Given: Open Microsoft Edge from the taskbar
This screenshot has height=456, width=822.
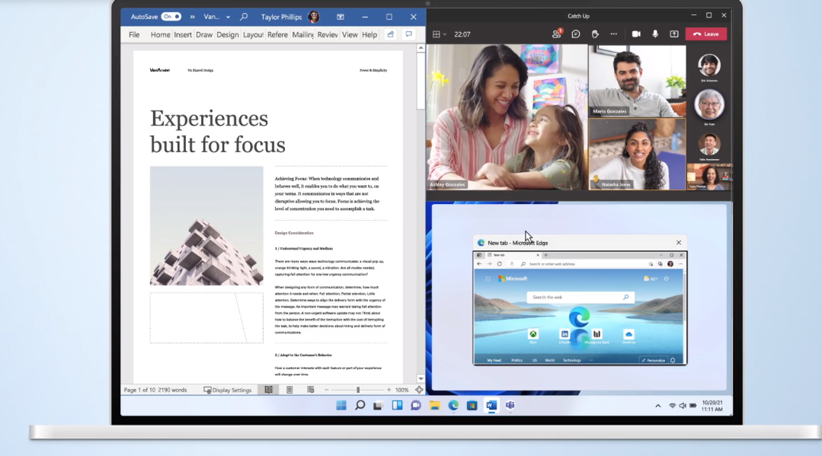Looking at the screenshot, I should tap(453, 406).
